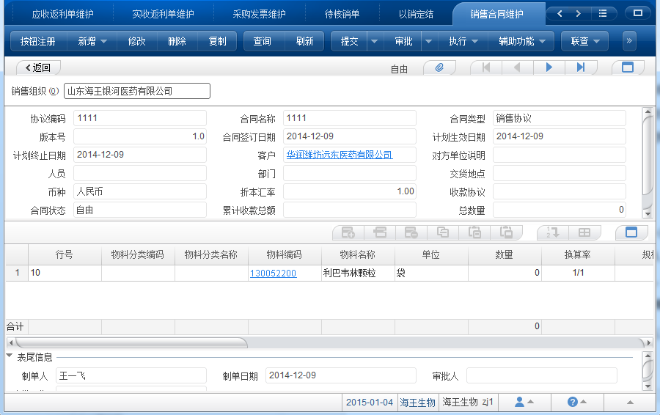The image size is (660, 415).
Task: Click the 刷新 refresh button
Action: [304, 41]
